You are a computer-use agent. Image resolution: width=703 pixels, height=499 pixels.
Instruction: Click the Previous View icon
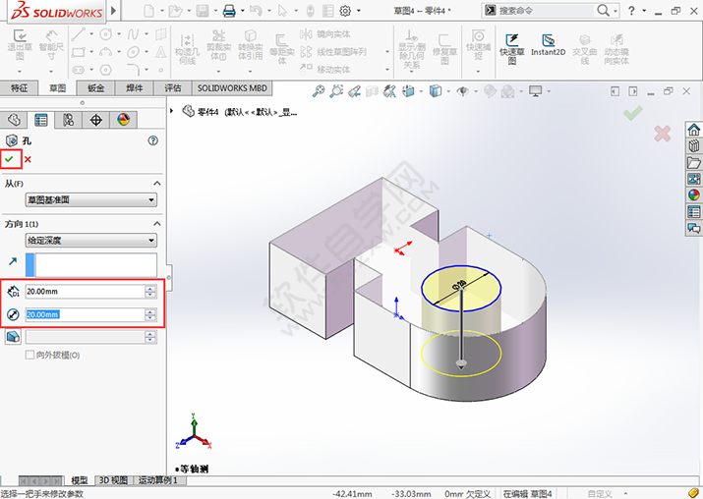point(354,91)
